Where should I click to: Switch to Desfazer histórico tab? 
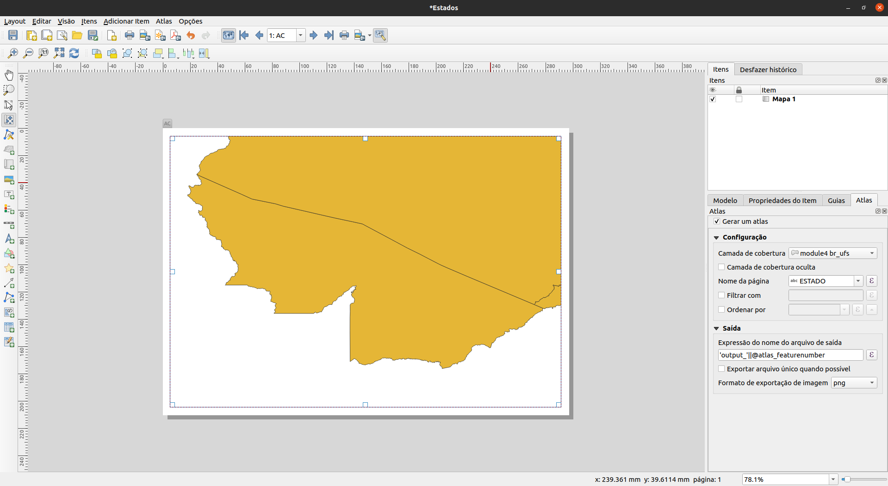[768, 69]
